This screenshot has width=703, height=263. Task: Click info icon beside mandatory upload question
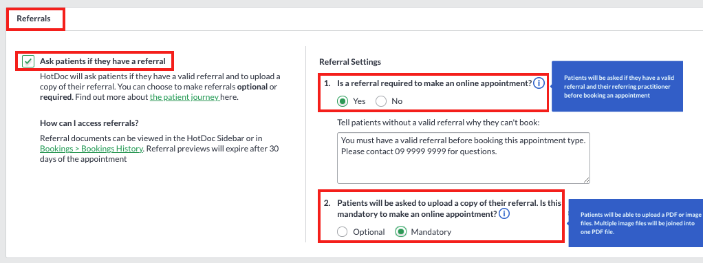(x=504, y=214)
